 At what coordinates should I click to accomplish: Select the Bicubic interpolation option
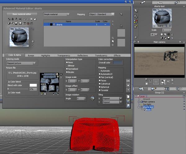point(67,72)
